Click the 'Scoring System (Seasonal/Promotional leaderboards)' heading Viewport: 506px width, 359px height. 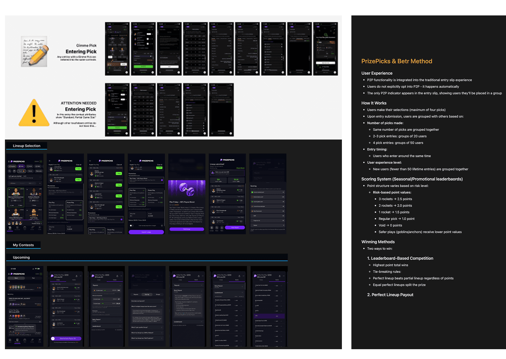pyautogui.click(x=412, y=179)
